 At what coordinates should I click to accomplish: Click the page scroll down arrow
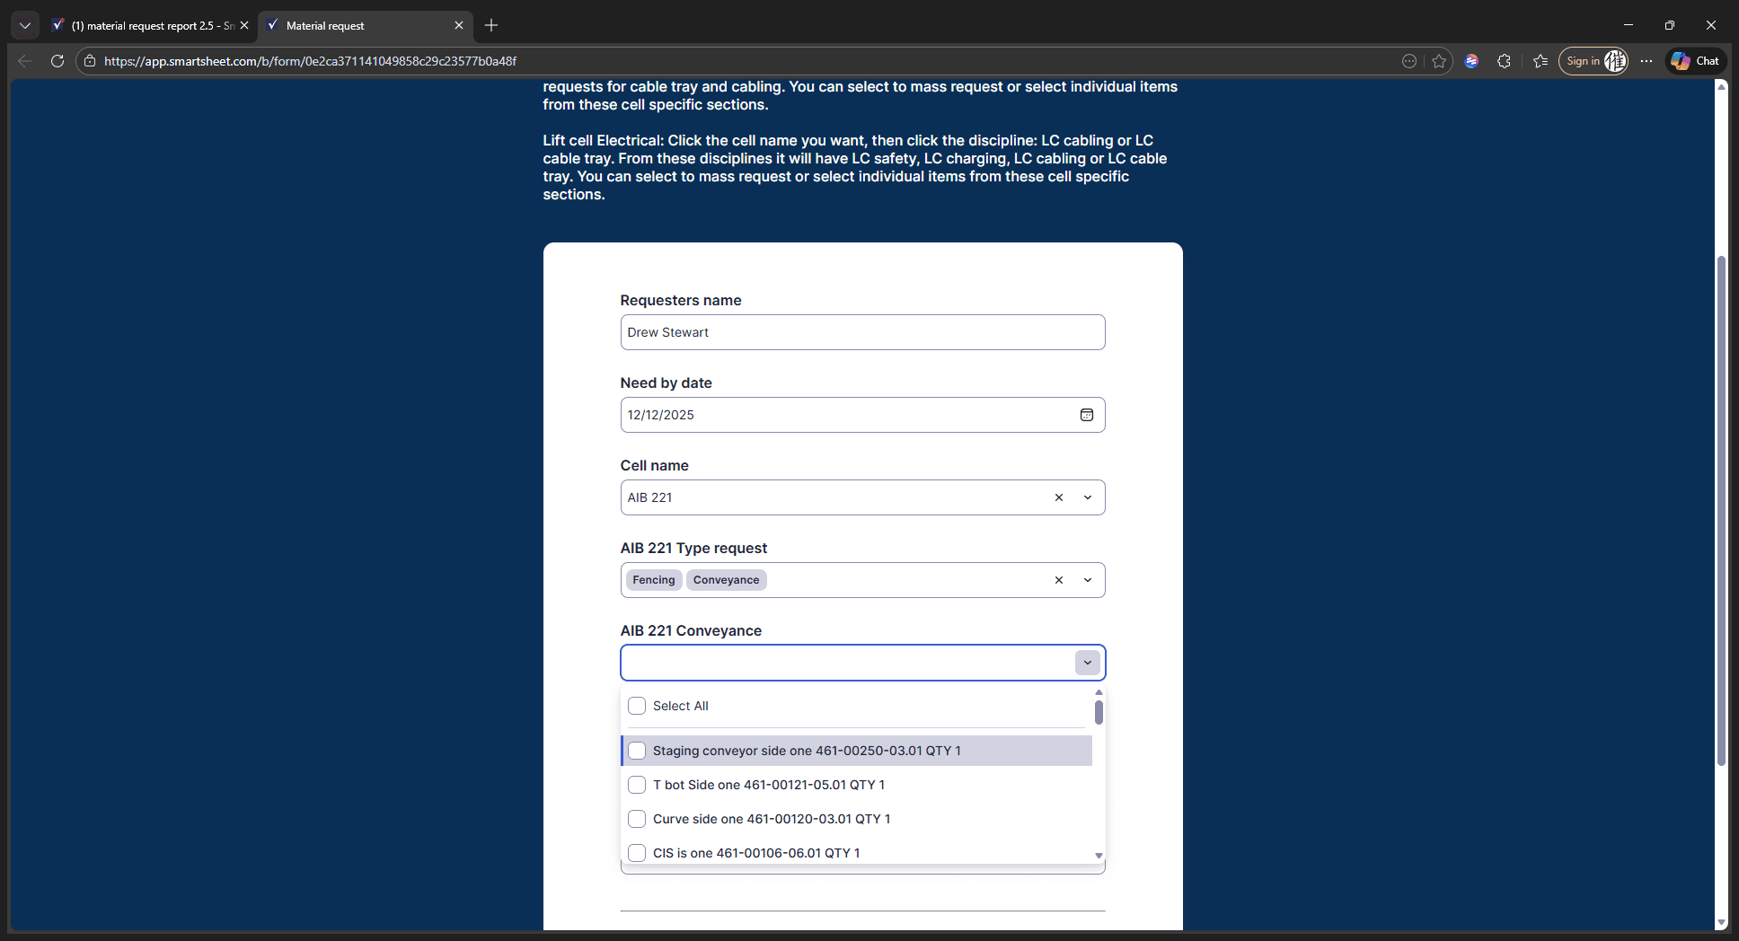click(x=1721, y=922)
